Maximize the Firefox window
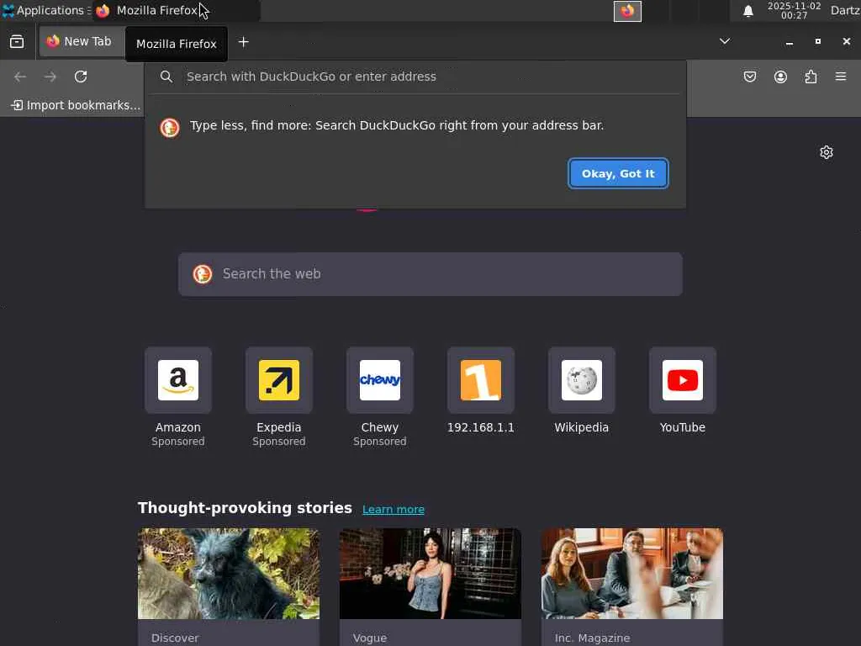The image size is (861, 646). click(817, 42)
